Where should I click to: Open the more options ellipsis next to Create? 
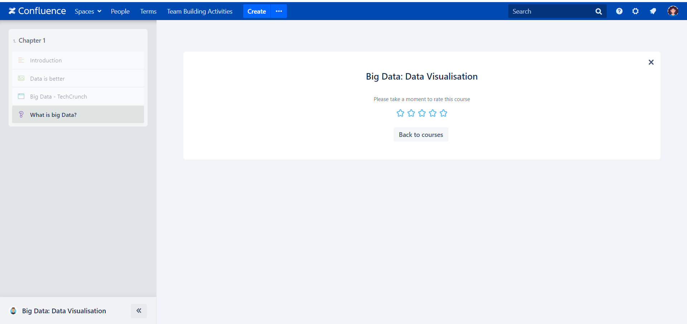[279, 11]
